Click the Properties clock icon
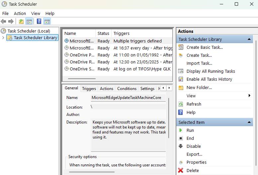Screen dimensions: 258x175 pyautogui.click(x=181, y=162)
